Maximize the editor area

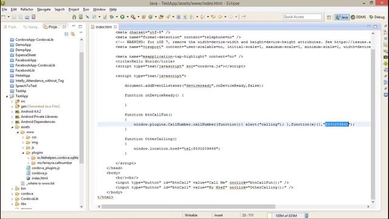(376, 26)
